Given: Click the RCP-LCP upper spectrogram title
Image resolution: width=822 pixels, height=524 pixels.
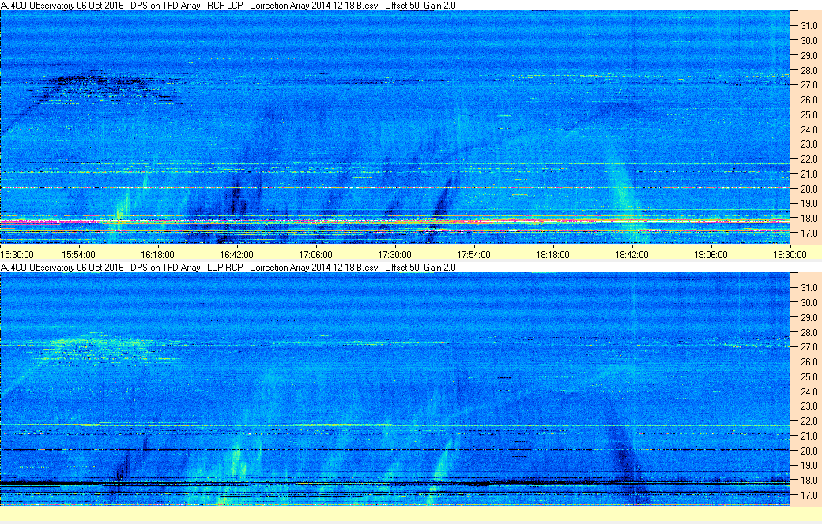Looking at the screenshot, I should 228,6.
